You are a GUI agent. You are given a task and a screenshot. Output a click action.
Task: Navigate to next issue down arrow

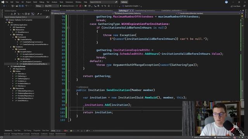pyautogui.click(x=82, y=131)
